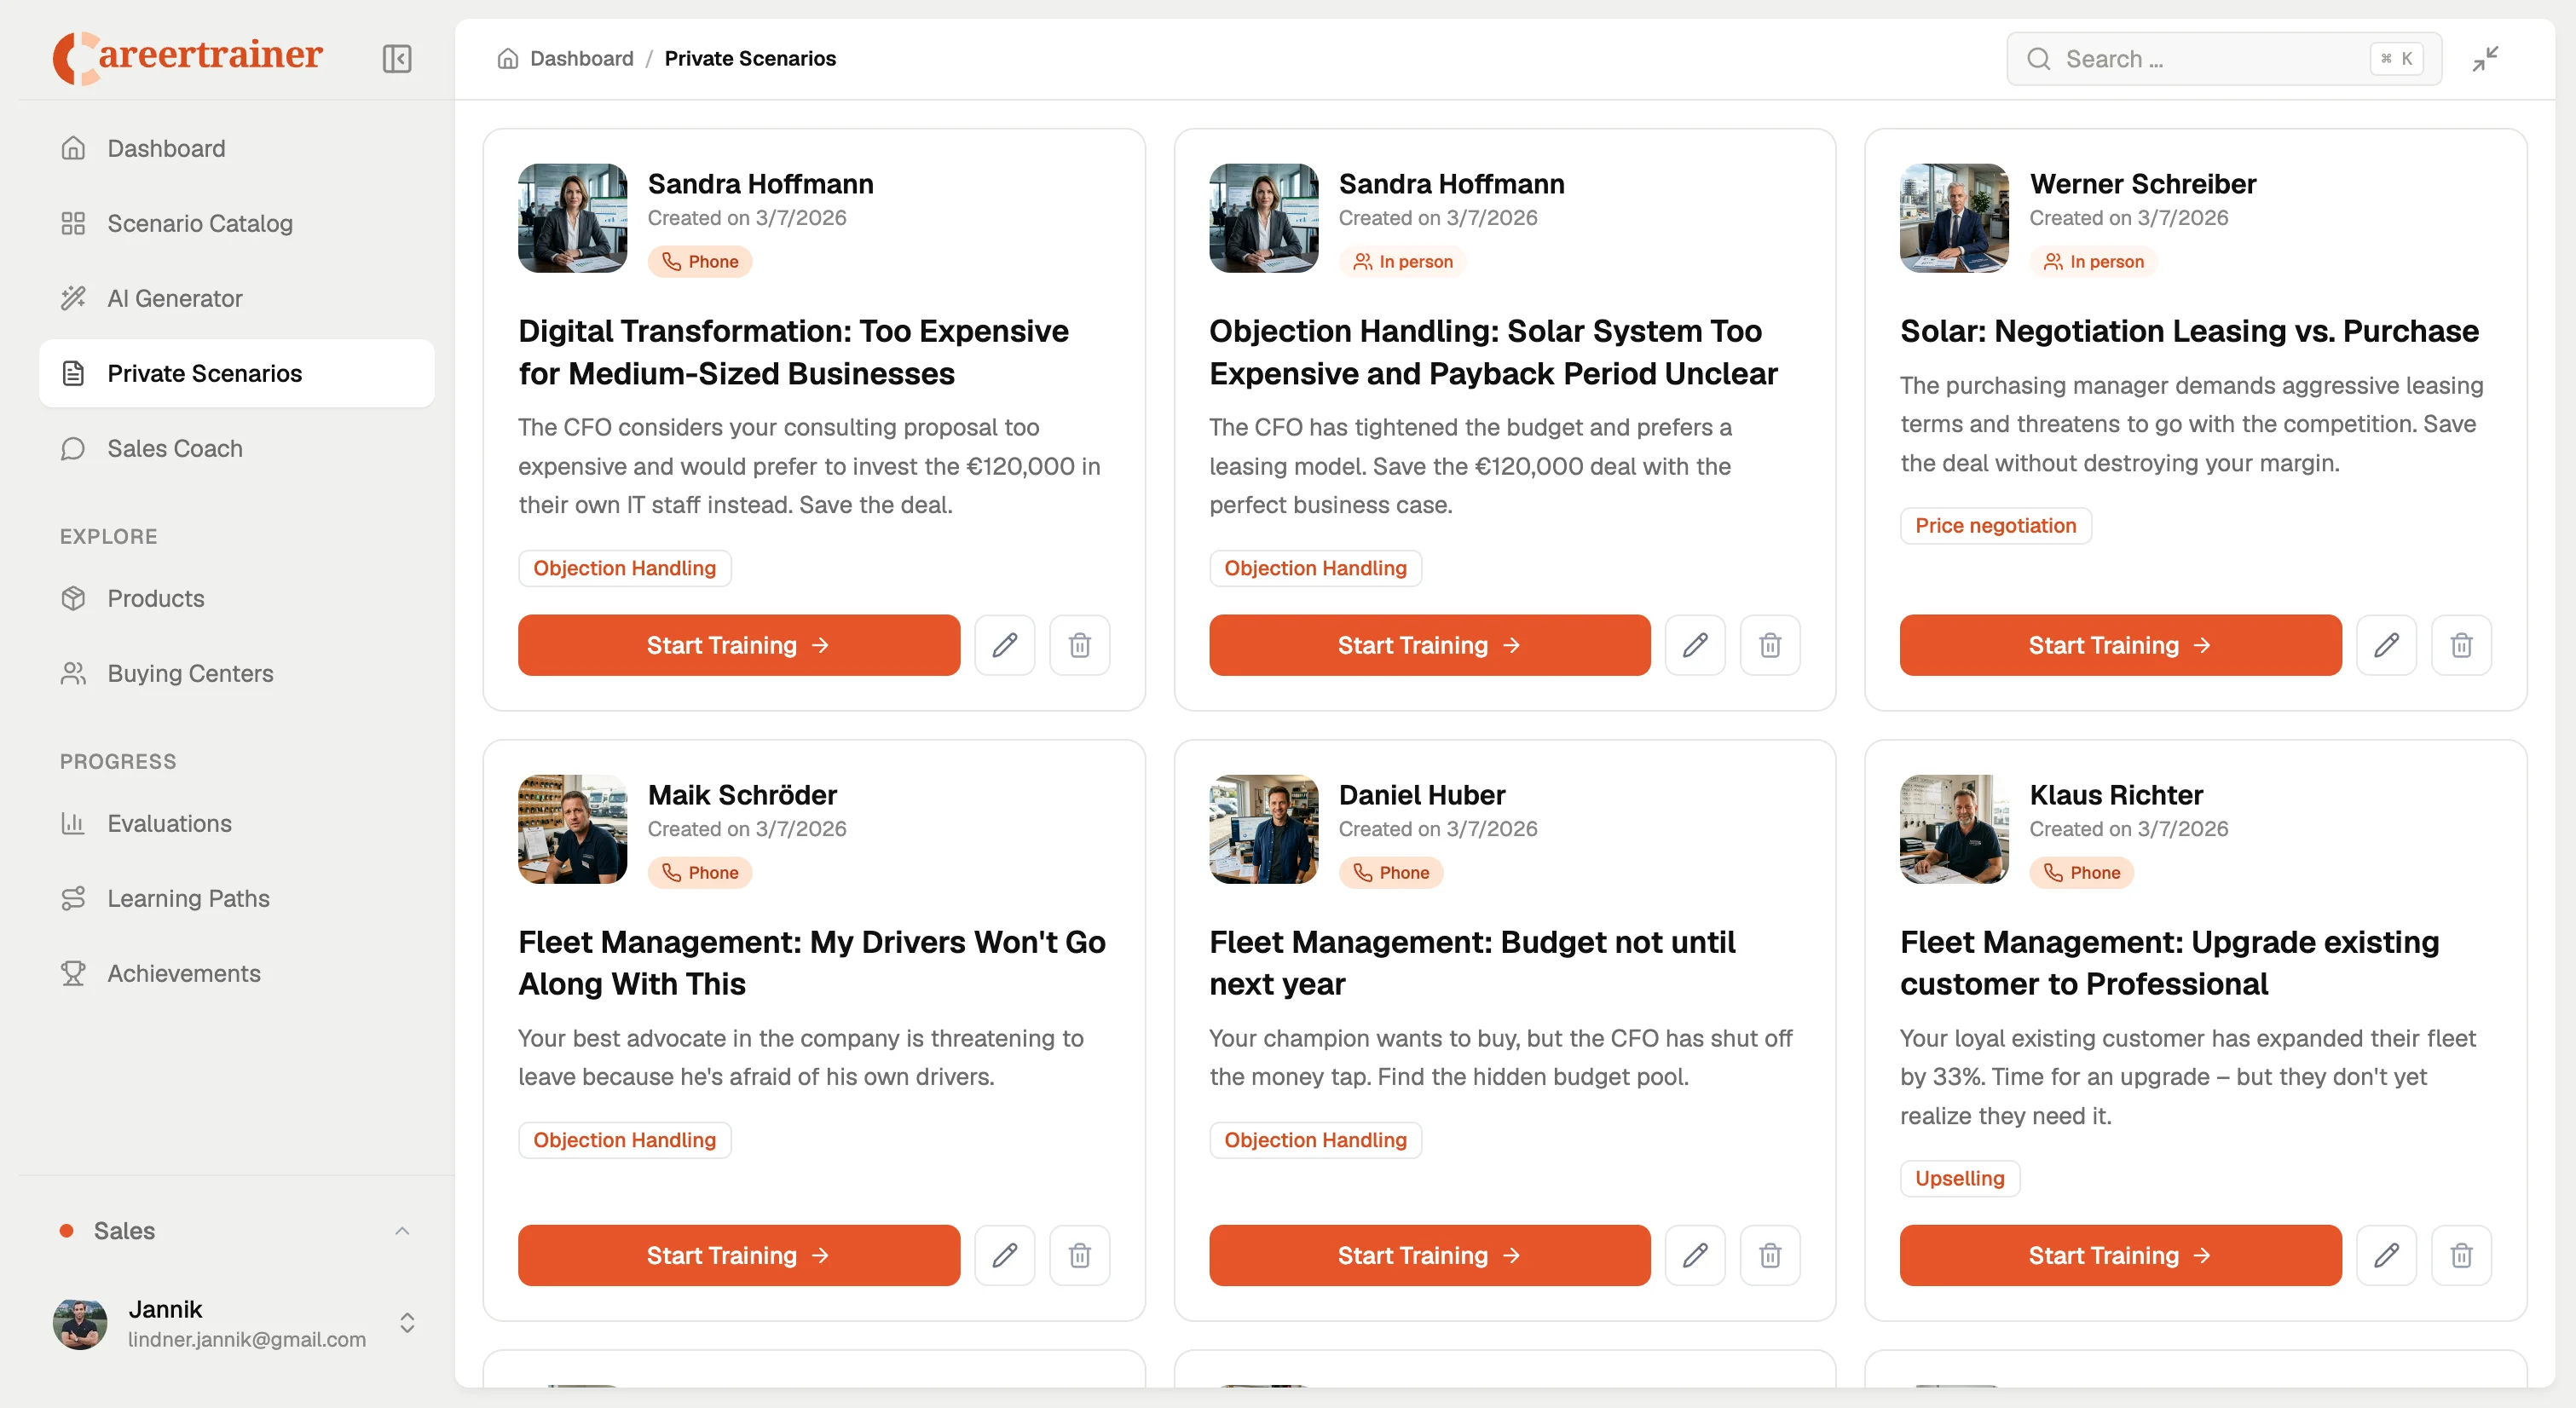Edit Upgrade existing customer scenario
This screenshot has width=2576, height=1408.
2386,1255
